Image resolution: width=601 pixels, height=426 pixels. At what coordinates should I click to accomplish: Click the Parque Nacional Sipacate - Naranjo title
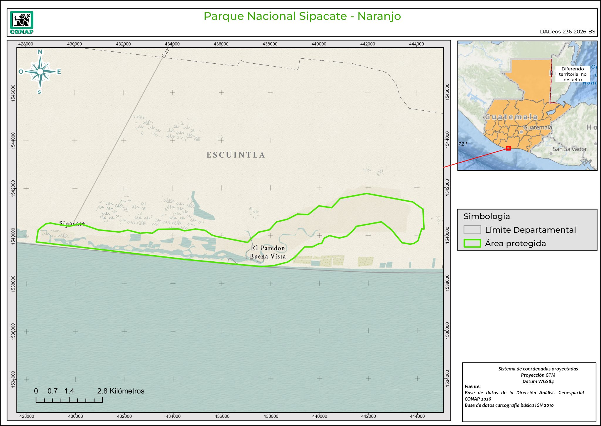[302, 16]
